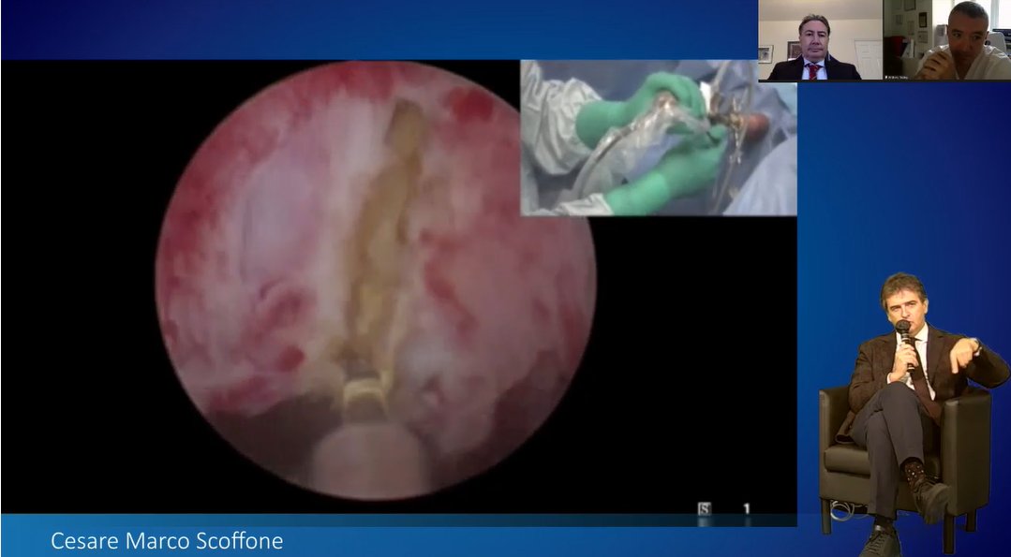Select the webcam tile of man in white coat

(946, 40)
